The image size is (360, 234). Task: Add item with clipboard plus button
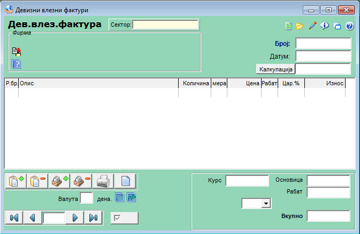coord(16,181)
